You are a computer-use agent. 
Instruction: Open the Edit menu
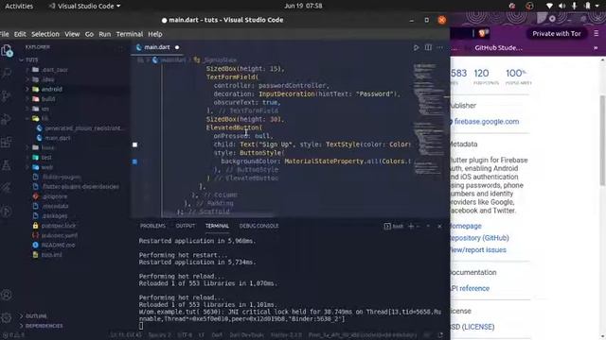tap(20, 34)
